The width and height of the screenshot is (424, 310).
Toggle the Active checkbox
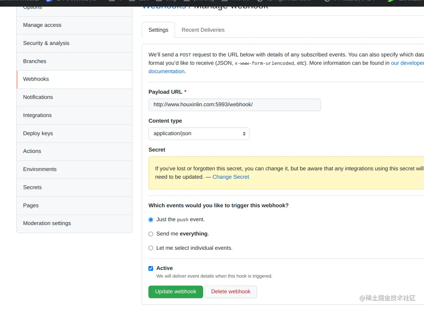(151, 268)
